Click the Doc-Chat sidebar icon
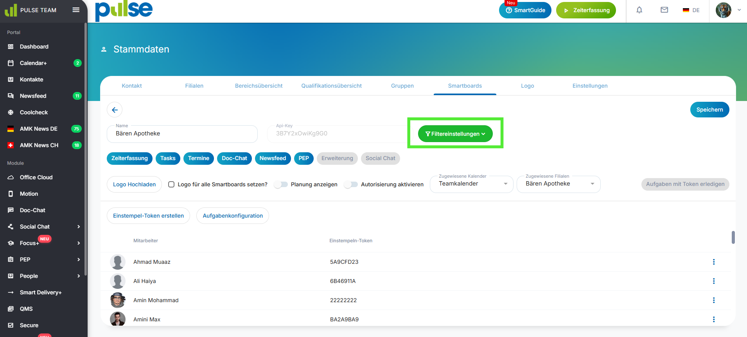The height and width of the screenshot is (337, 747). click(11, 210)
